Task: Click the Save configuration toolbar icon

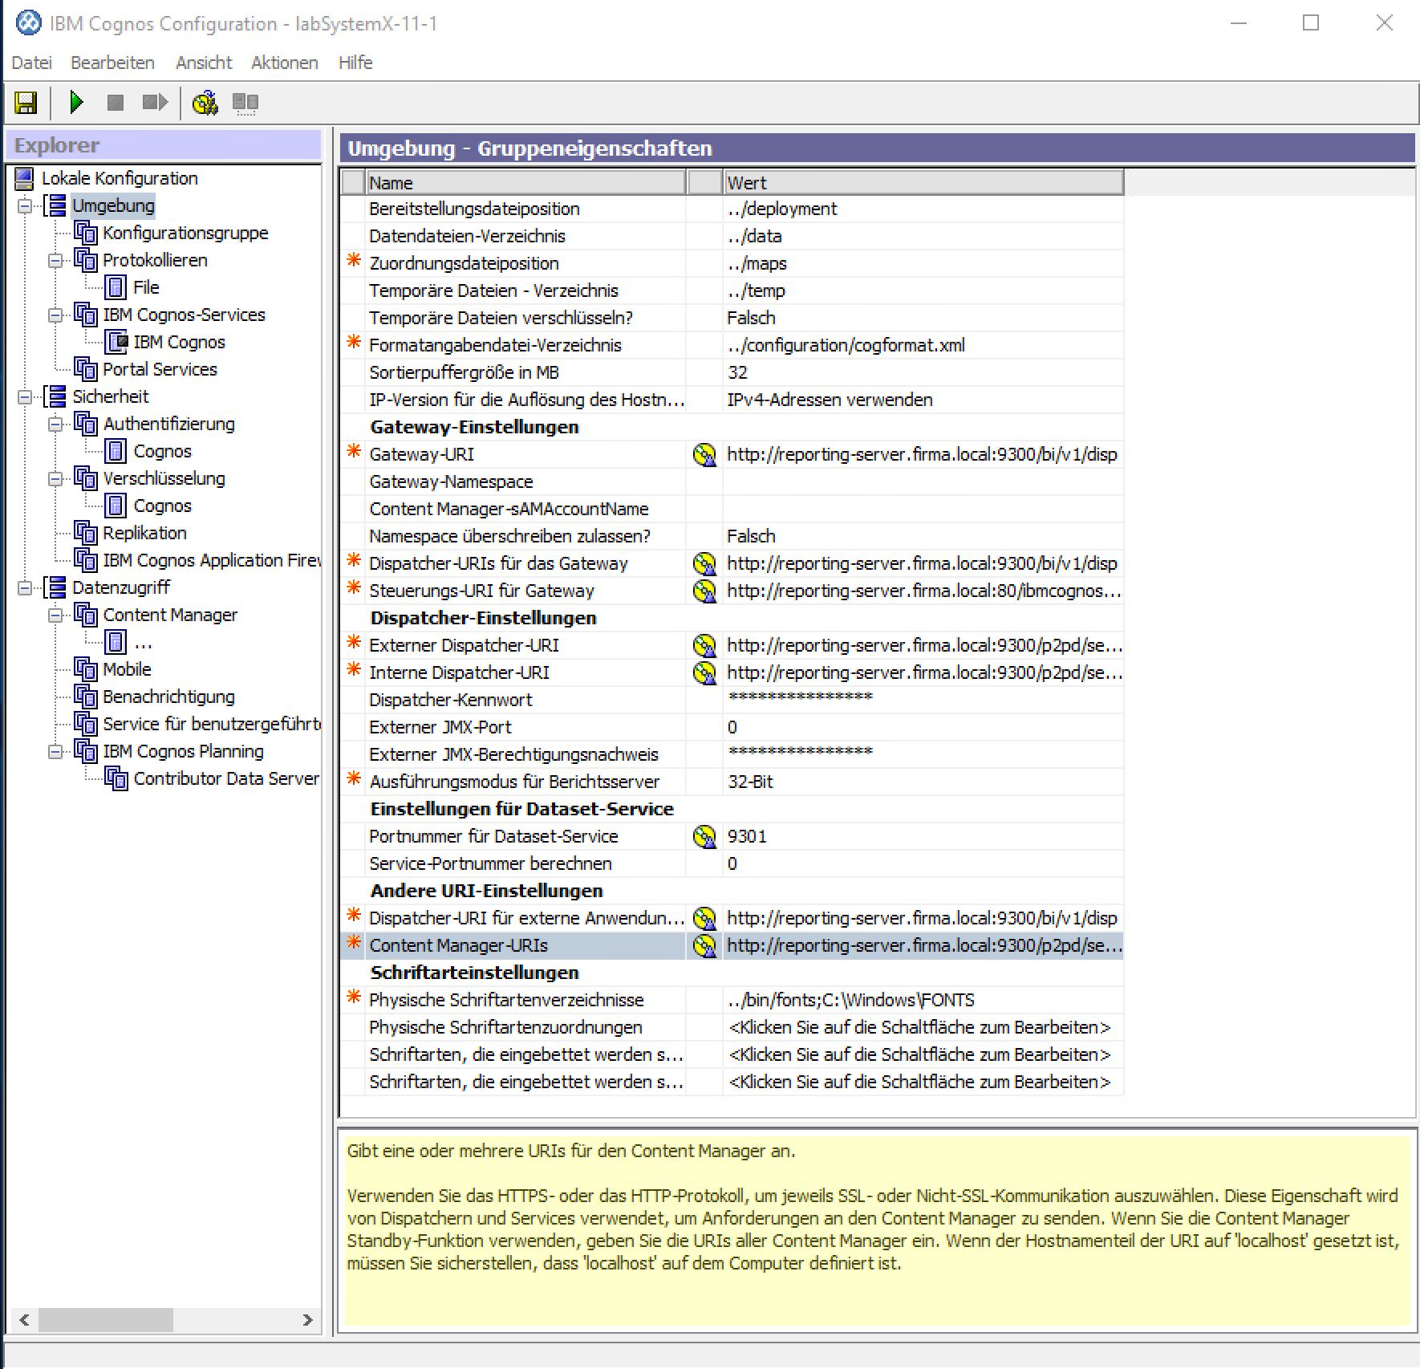Action: [x=26, y=103]
